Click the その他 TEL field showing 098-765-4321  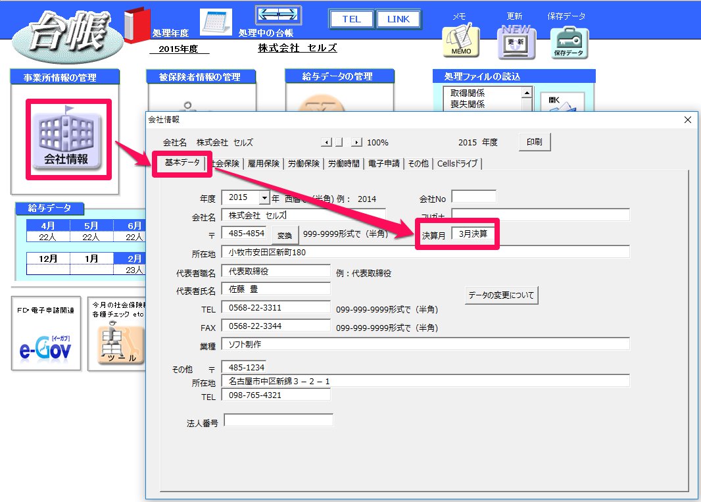(x=276, y=395)
